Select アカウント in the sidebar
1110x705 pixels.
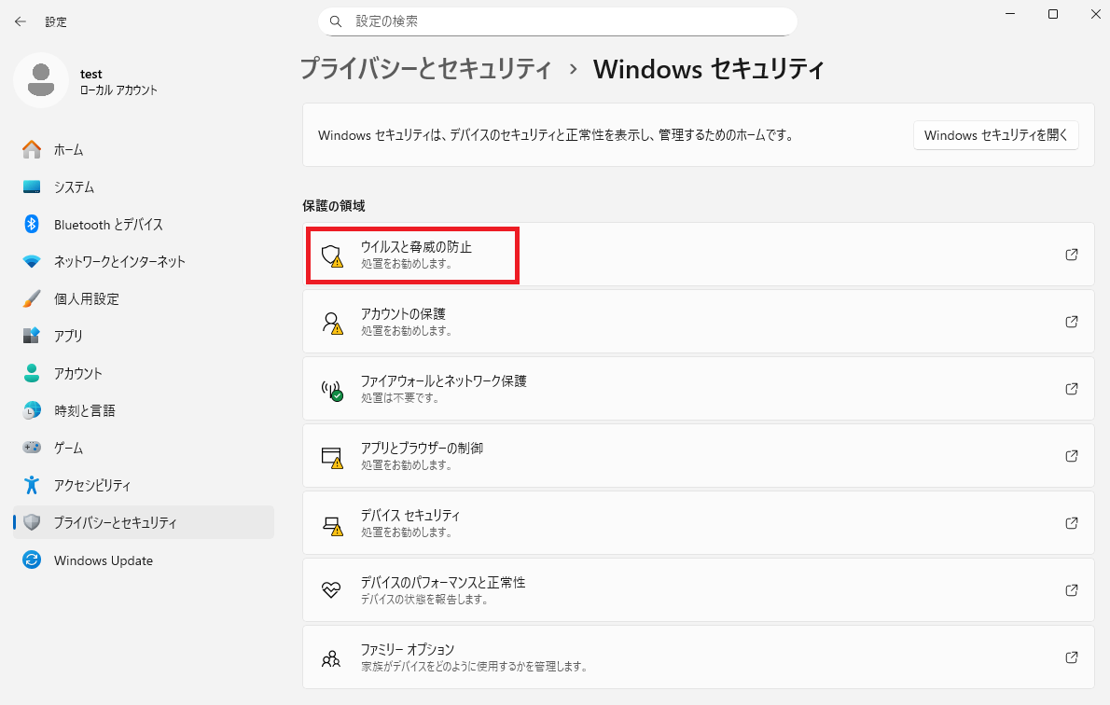tap(144, 373)
